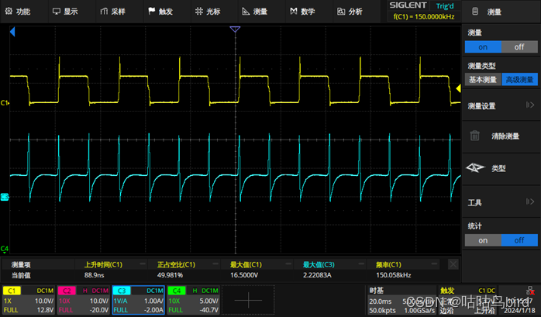Turn 统计 statistics on
The width and height of the screenshot is (541, 317).
pyautogui.click(x=483, y=240)
